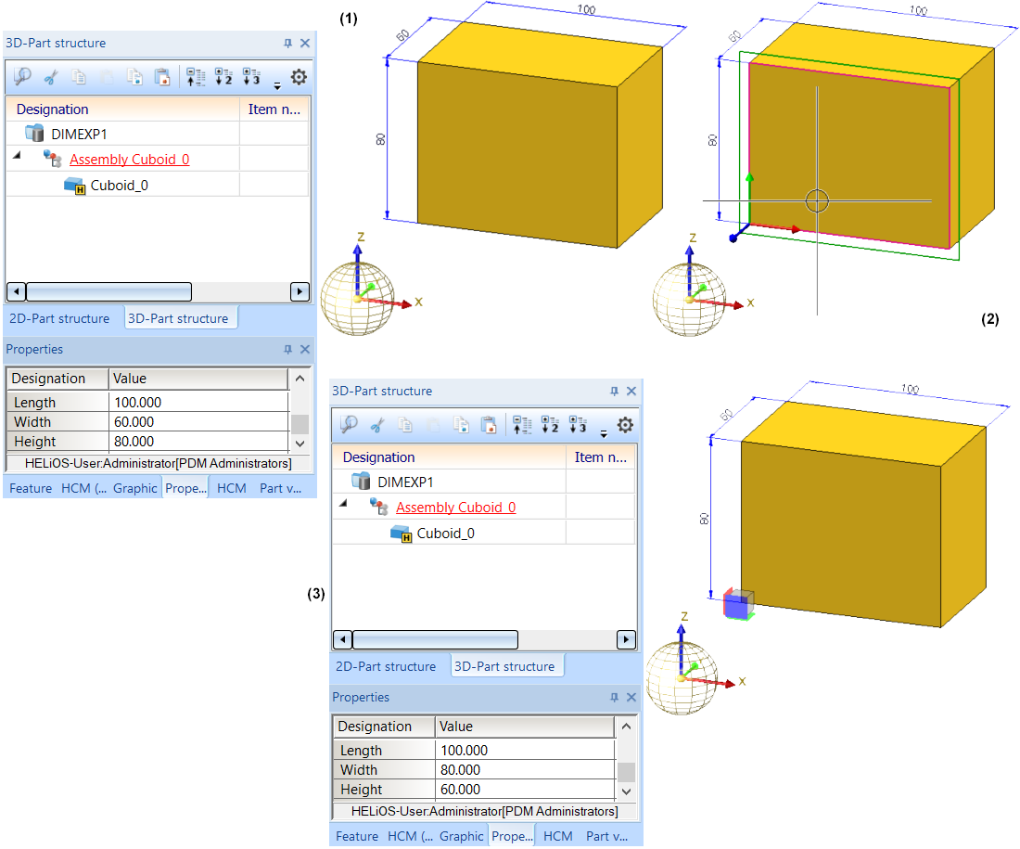Select DIMEXP1 in the upper-left part tree

tap(79, 135)
